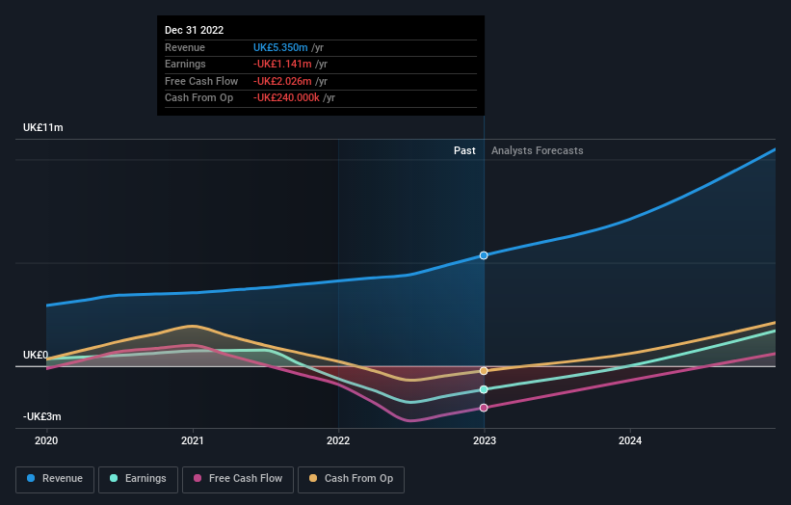
Task: Click the orange Cash From Op data point
Action: 484,371
